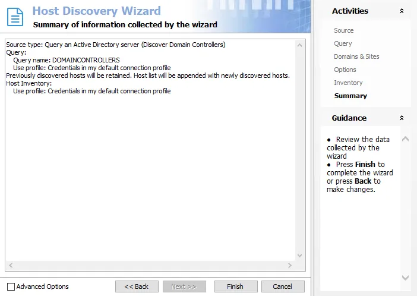The height and width of the screenshot is (296, 417).
Task: Click the 'Previously discovered hosts will be retained' line
Action: click(148, 75)
